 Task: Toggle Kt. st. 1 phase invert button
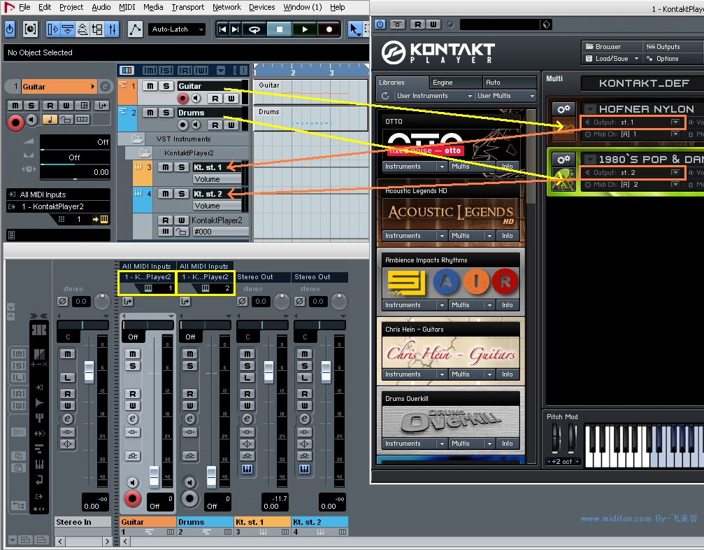pyautogui.click(x=243, y=301)
